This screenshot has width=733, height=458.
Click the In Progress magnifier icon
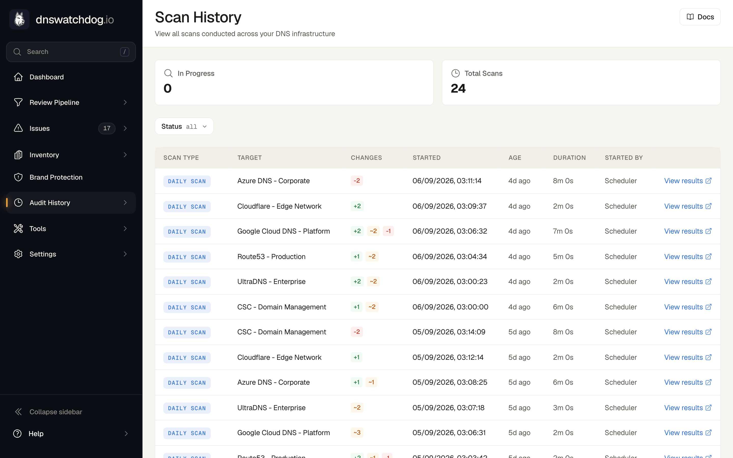(168, 73)
